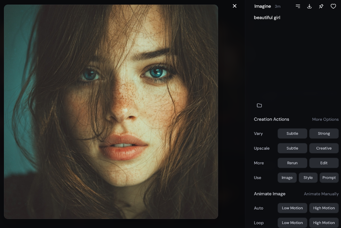The image size is (341, 228).
Task: Download the generated image
Action: click(309, 6)
